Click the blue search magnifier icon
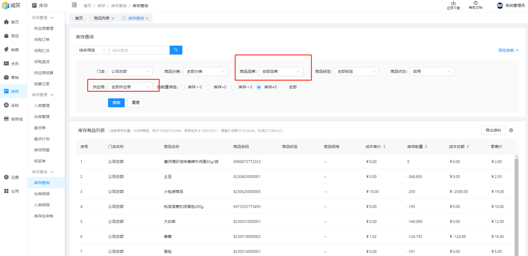Viewport: 528px width, 256px height. (x=176, y=50)
